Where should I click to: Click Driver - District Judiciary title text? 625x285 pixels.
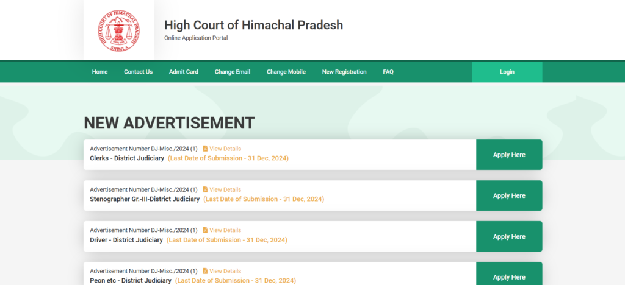126,240
